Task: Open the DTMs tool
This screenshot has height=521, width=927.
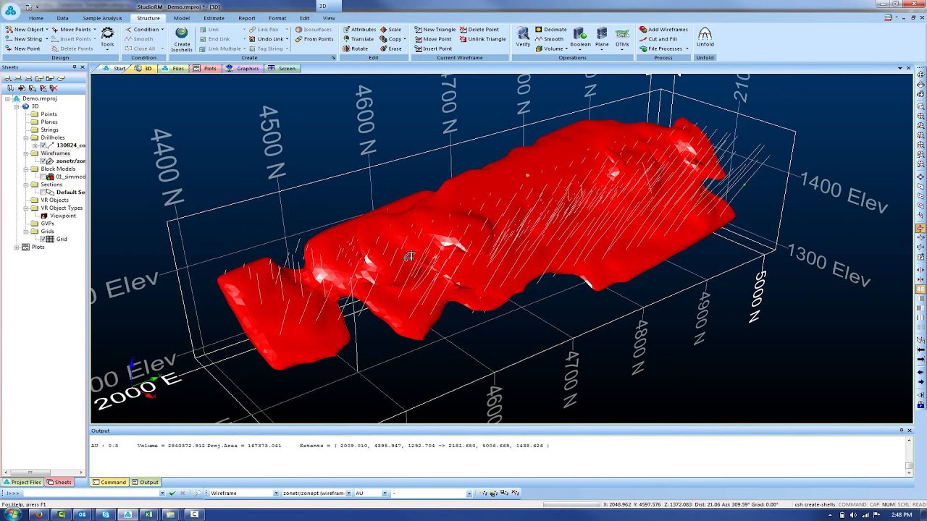Action: coord(622,38)
